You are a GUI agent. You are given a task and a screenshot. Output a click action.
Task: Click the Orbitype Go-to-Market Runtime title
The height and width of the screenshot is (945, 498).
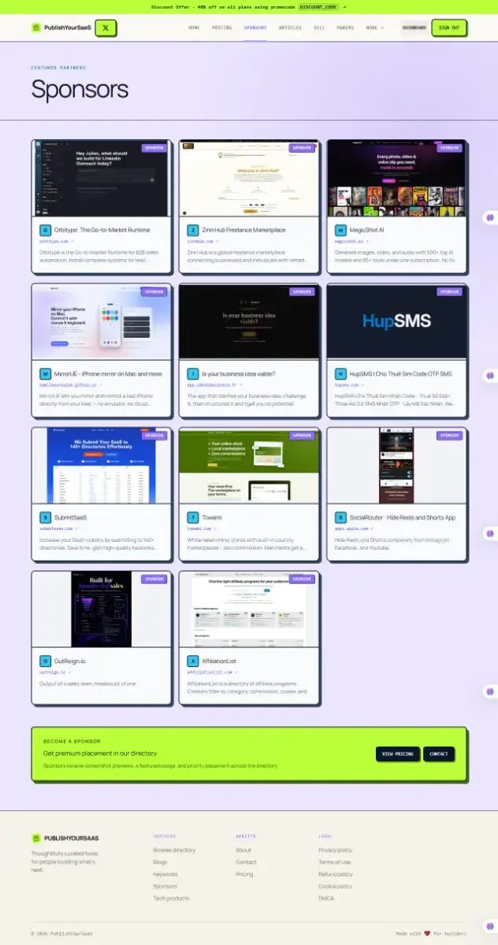(102, 230)
